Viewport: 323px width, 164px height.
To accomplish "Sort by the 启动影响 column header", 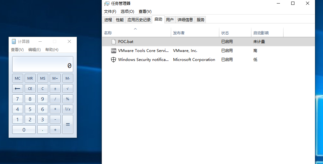I will 267,32.
